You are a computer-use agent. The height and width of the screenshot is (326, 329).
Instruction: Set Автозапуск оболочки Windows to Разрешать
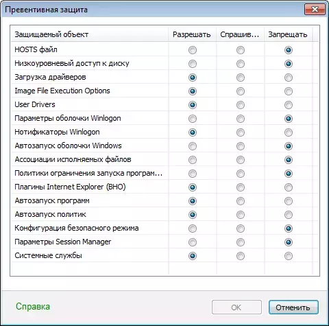pyautogui.click(x=193, y=146)
